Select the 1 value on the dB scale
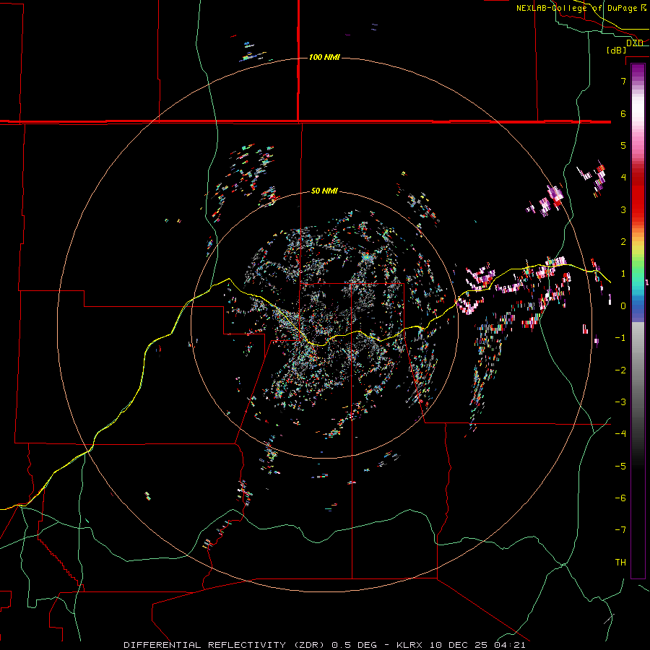Screen dimensions: 650x650 [x=623, y=274]
